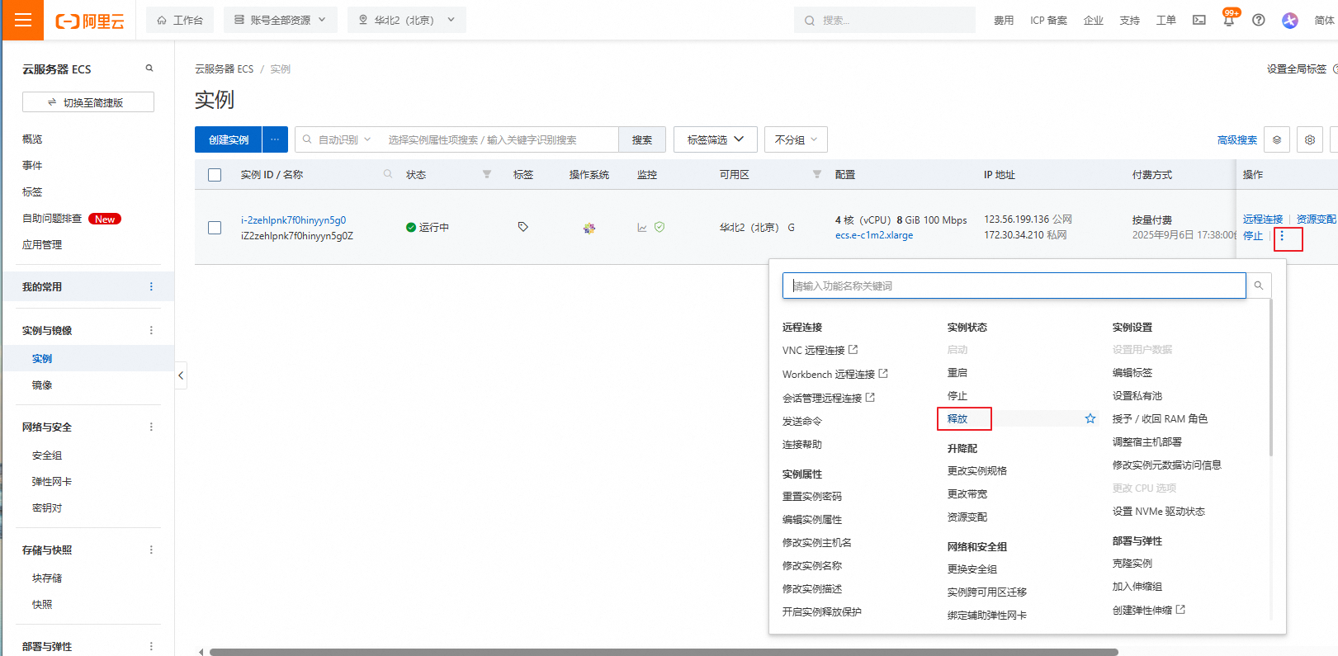Collapse the sidebar with arrow handle
Viewport: 1338px width, 656px height.
click(181, 375)
